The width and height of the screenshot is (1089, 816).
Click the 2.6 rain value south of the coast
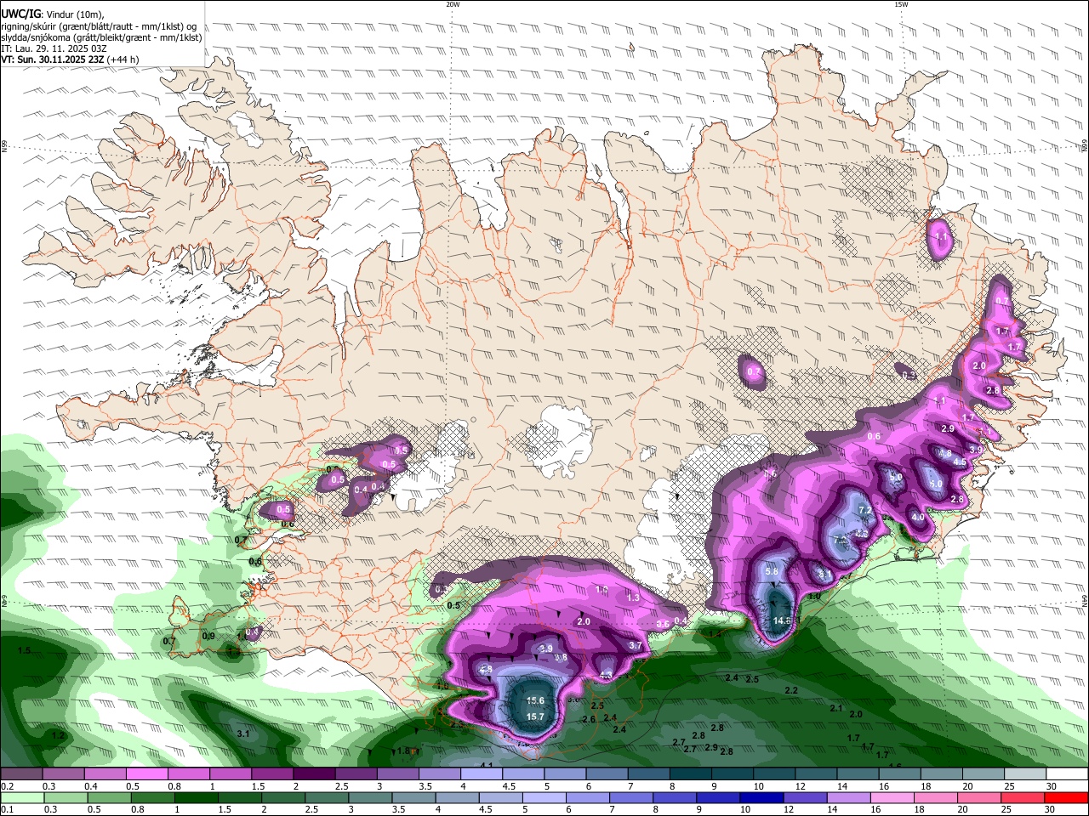(x=589, y=720)
